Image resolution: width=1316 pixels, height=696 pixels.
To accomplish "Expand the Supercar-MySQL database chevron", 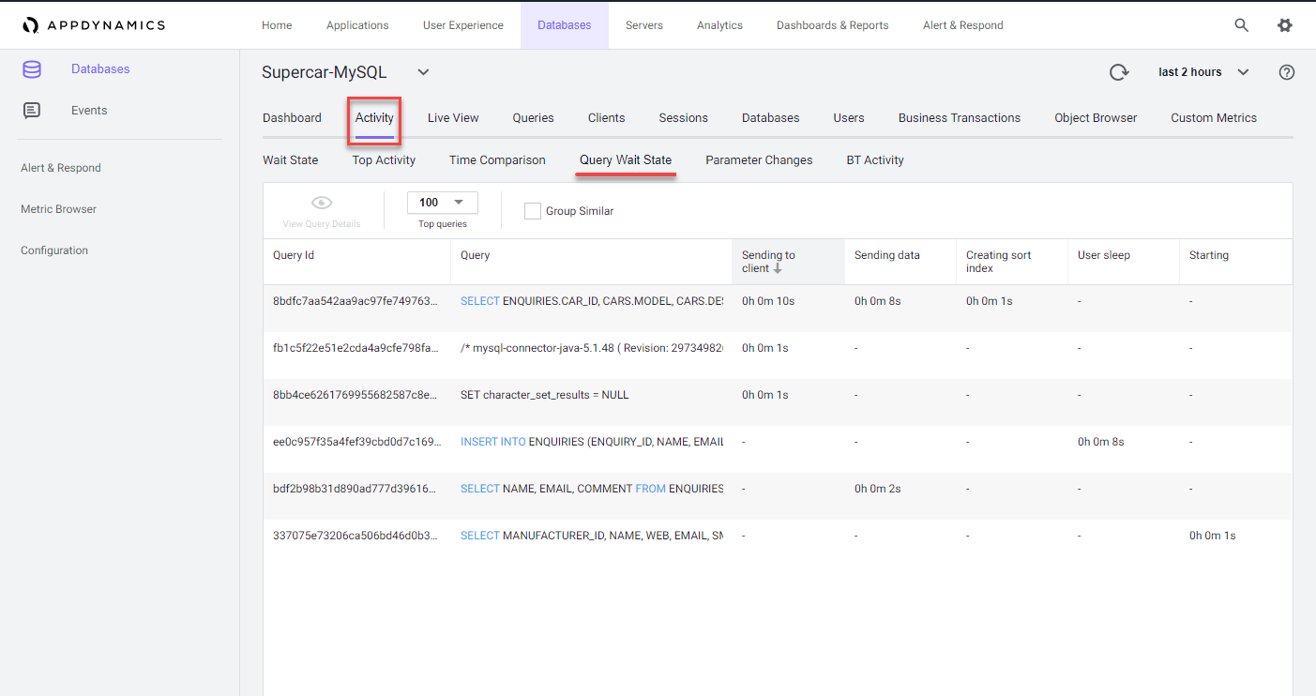I will click(x=423, y=72).
